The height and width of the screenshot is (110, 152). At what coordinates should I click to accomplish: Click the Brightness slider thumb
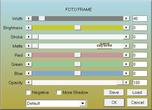pyautogui.click(x=78, y=28)
